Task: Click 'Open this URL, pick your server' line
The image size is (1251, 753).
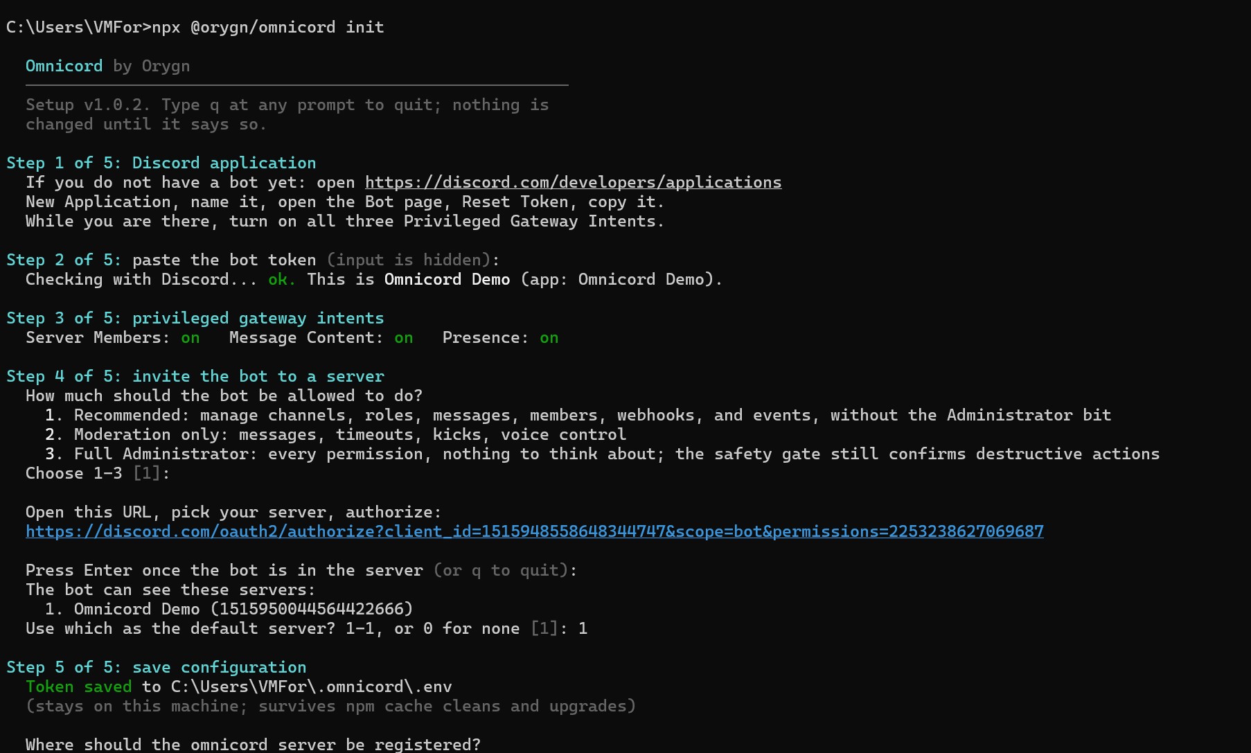Action: [233, 512]
